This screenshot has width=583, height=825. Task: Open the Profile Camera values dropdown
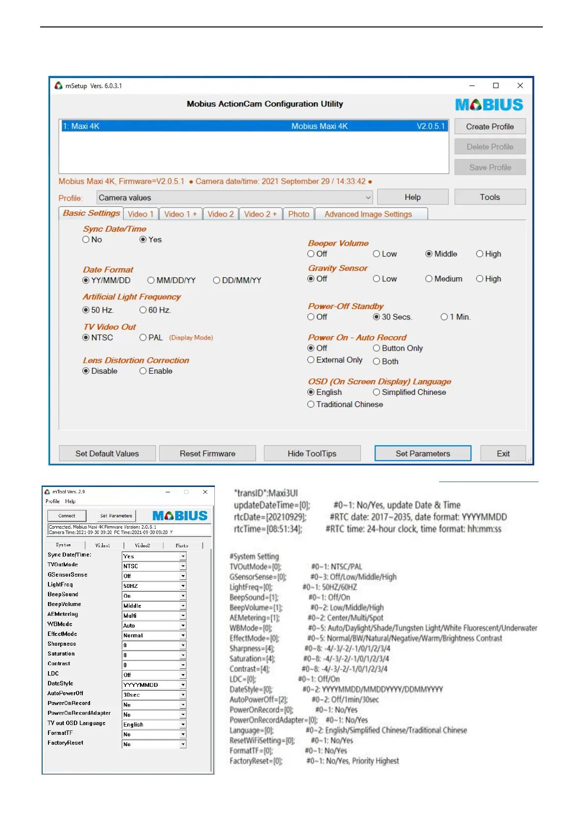coord(234,197)
